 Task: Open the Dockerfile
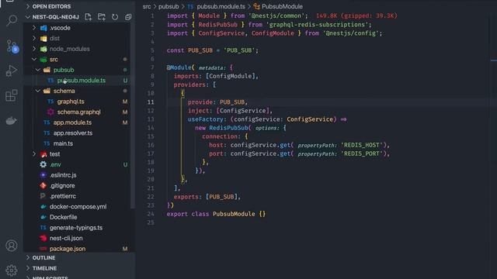pyautogui.click(x=64, y=217)
